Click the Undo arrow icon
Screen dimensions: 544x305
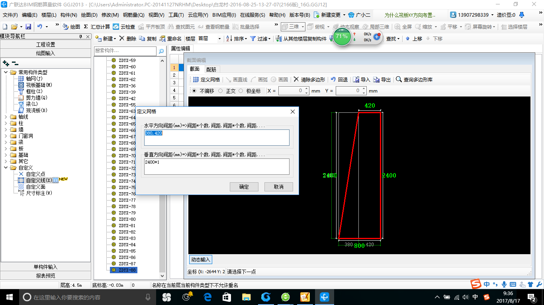click(x=39, y=27)
